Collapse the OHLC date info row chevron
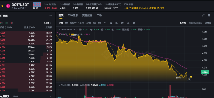This screenshot has height=98, width=214. click(59, 30)
